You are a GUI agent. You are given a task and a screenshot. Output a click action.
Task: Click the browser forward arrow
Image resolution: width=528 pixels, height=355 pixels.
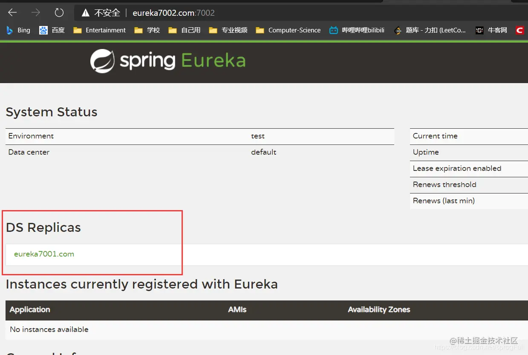[36, 13]
